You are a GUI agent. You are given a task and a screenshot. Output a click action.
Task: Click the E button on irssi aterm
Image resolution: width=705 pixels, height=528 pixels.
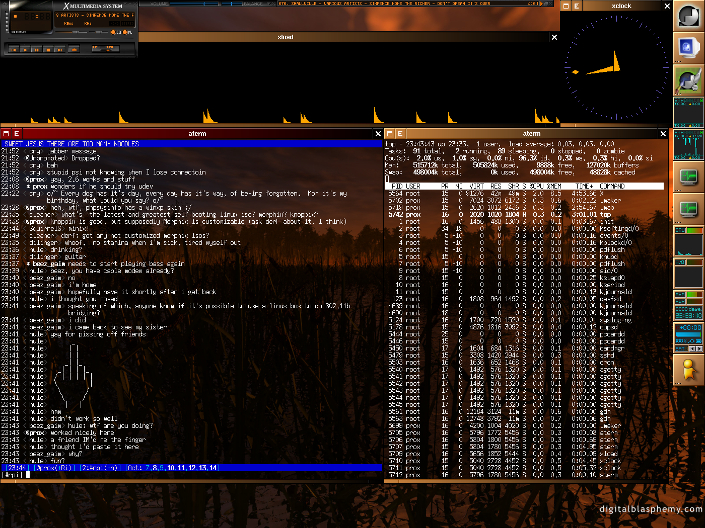17,134
